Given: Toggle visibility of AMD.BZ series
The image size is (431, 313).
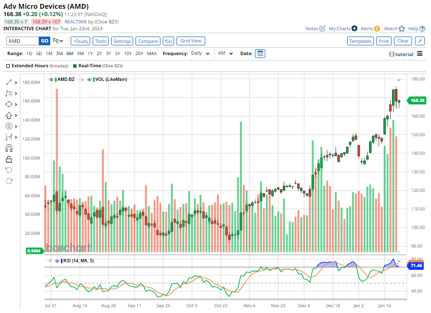Looking at the screenshot, I should point(51,79).
